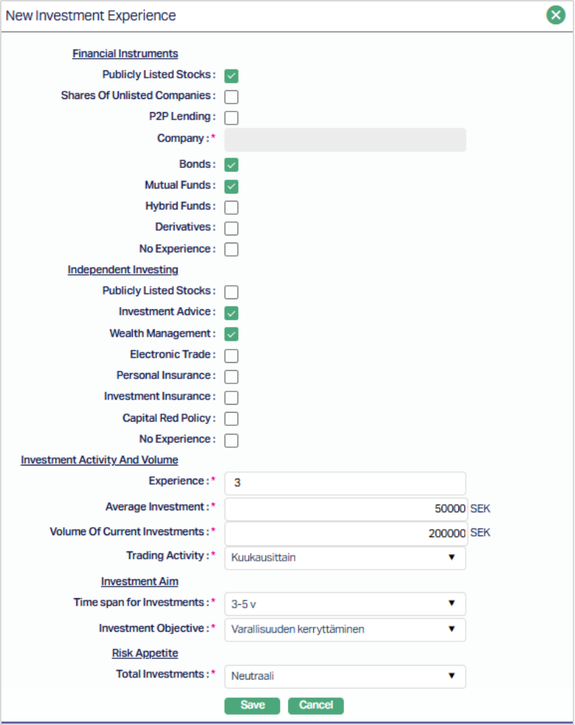This screenshot has height=725, width=575.
Task: Check the Hybrid Funds box
Action: click(x=232, y=207)
